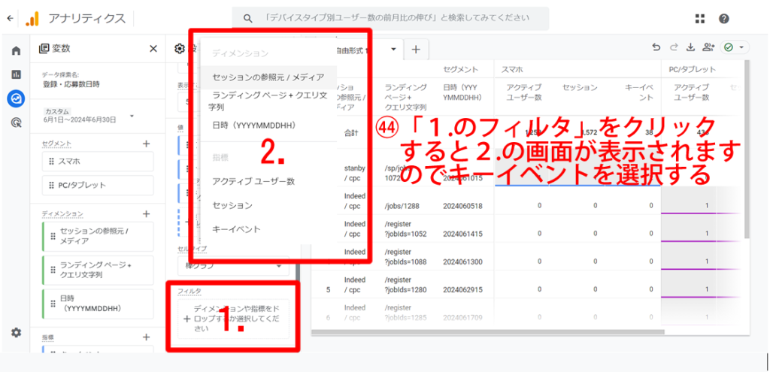This screenshot has width=770, height=372.
Task: Go to Home in the left navigation
Action: pos(17,50)
